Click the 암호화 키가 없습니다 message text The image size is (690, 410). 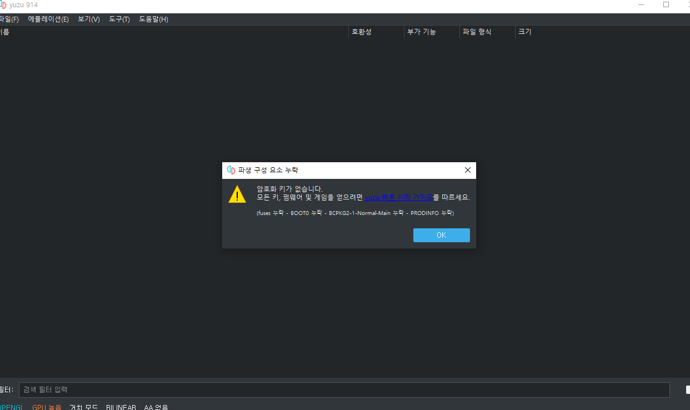(x=289, y=189)
